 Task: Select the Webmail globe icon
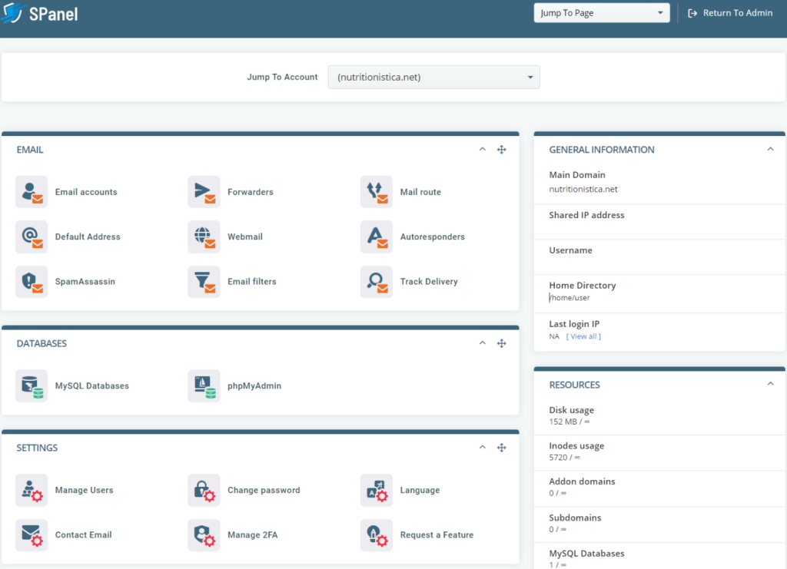point(204,237)
